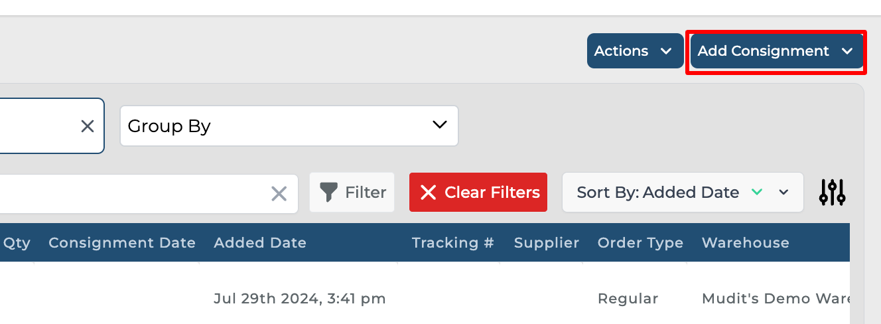Toggle sort direction green arrow
Image resolution: width=881 pixels, height=324 pixels.
coord(757,192)
